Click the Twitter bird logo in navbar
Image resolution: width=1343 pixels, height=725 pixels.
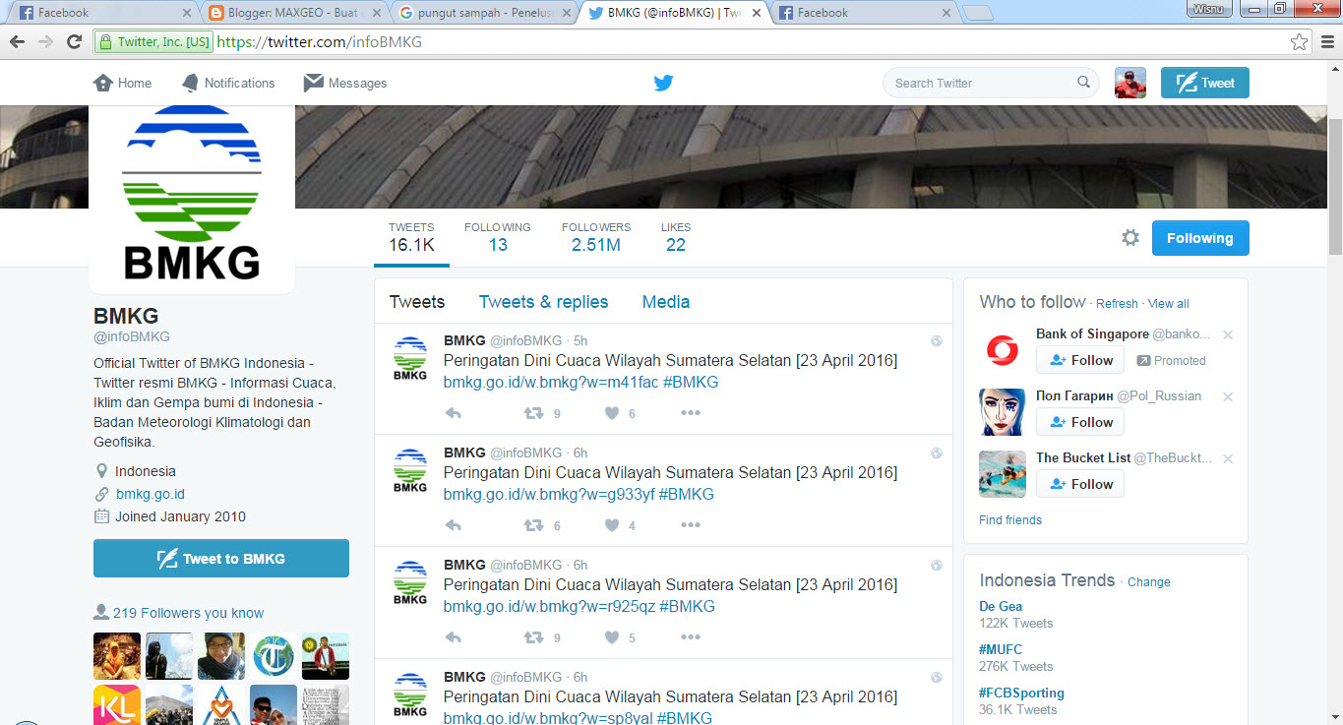(x=664, y=84)
